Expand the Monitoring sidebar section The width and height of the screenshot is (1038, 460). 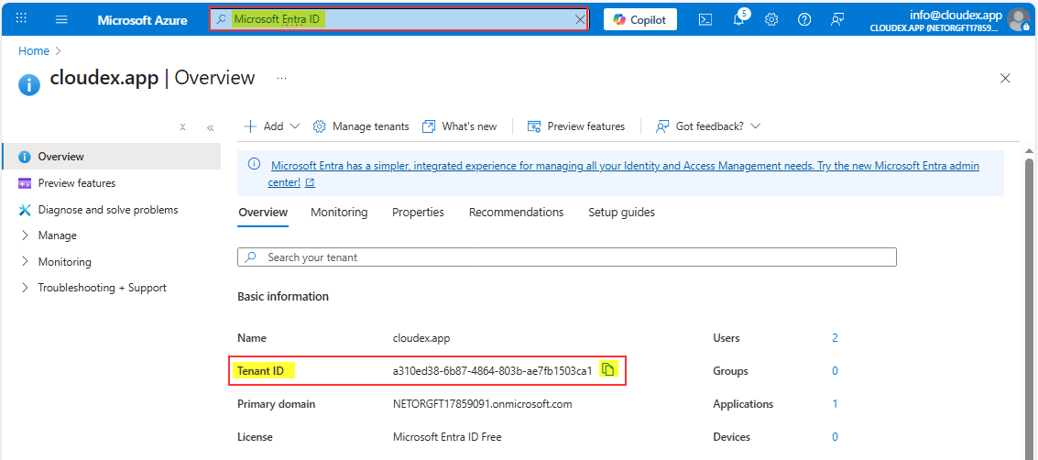tap(64, 262)
